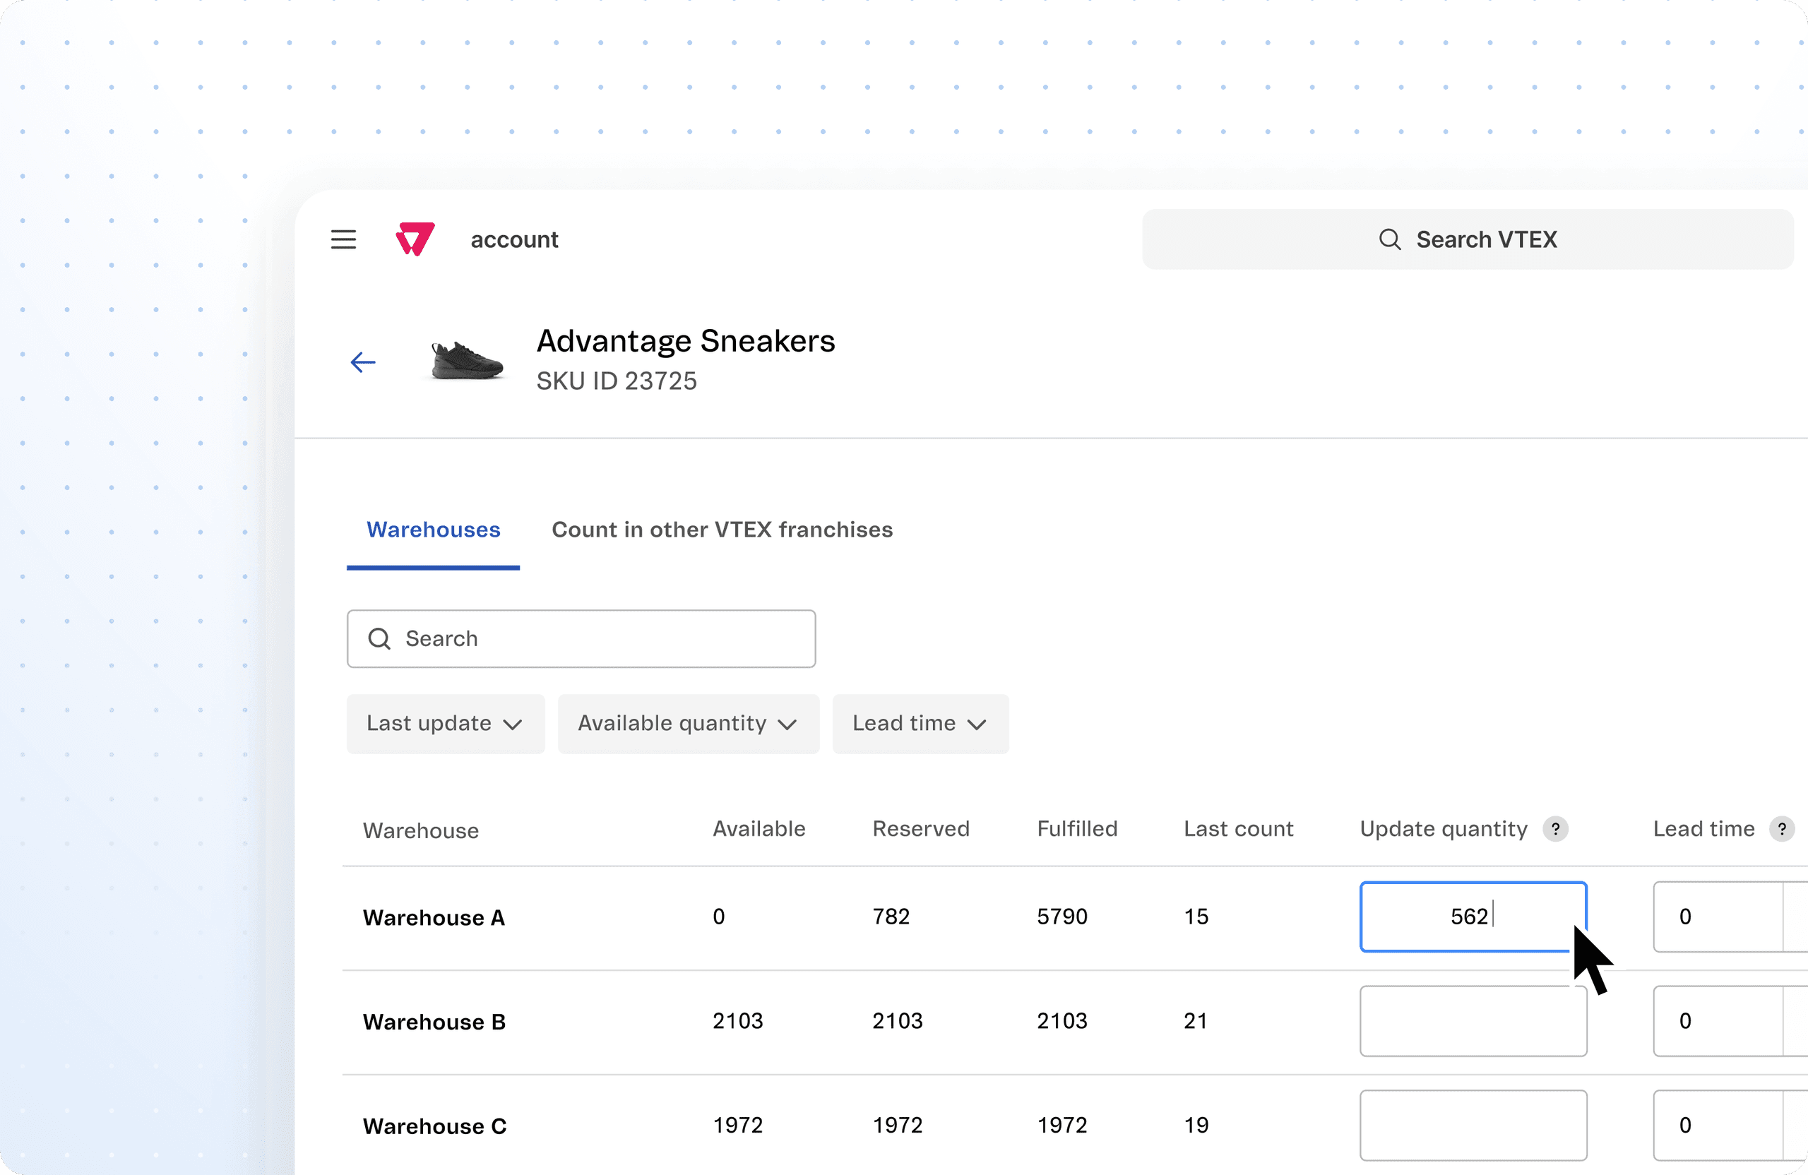
Task: Click Warehouse C update quantity field
Action: 1473,1125
